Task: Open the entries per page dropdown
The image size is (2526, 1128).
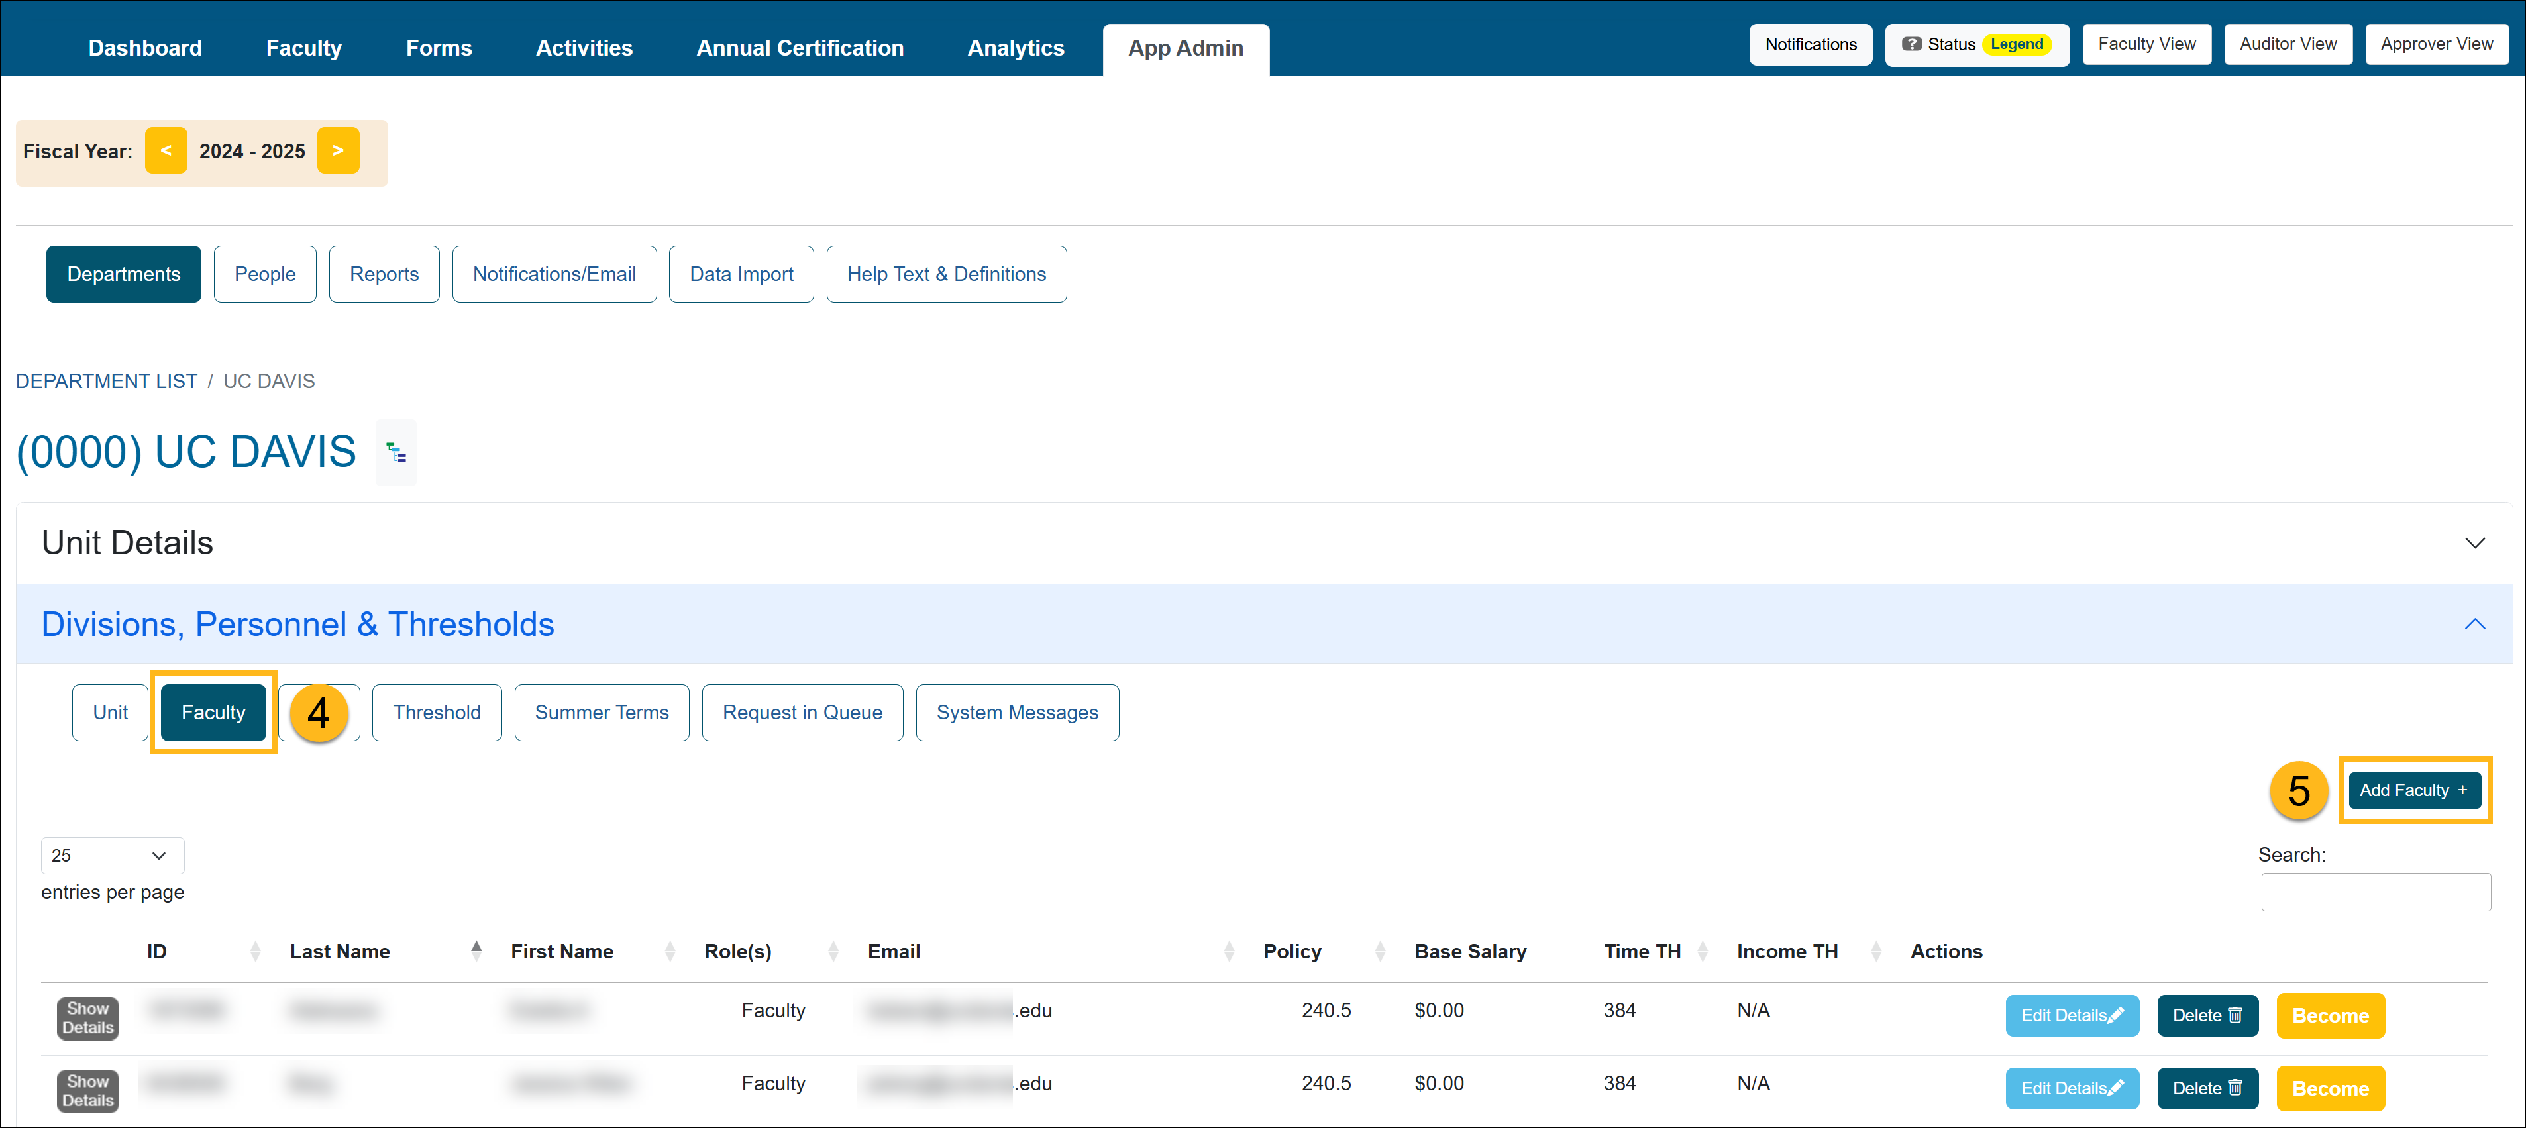Action: [112, 856]
